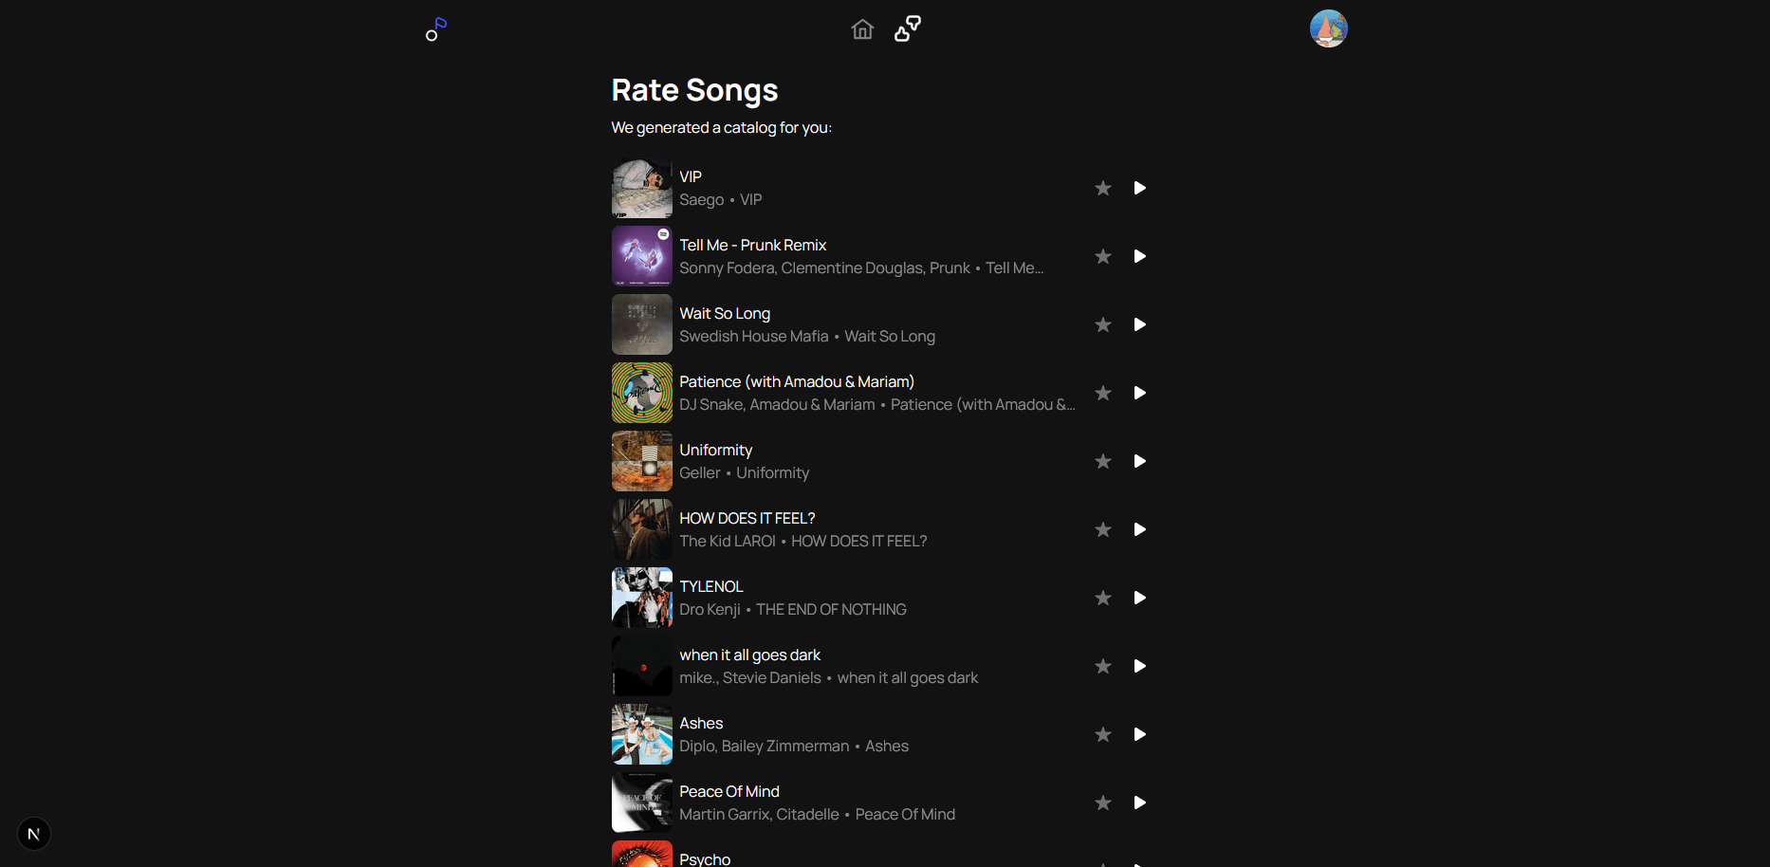Screen dimensions: 1770x867
Task: Click the Rate Songs heading
Action: tap(695, 90)
